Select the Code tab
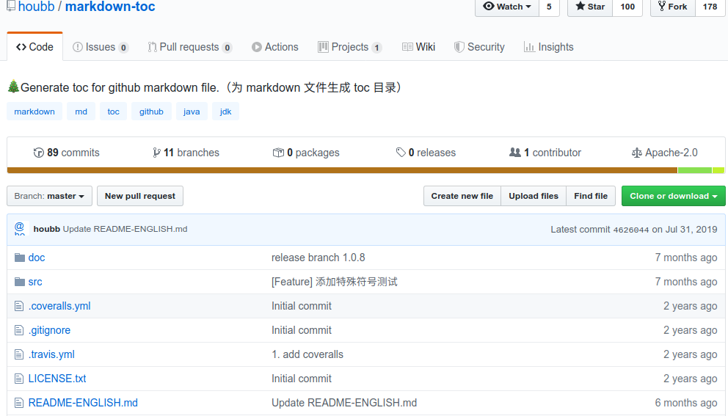Image resolution: width=728 pixels, height=416 pixels. point(34,47)
